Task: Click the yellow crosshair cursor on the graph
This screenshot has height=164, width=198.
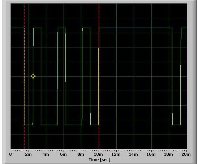Action: 33,76
